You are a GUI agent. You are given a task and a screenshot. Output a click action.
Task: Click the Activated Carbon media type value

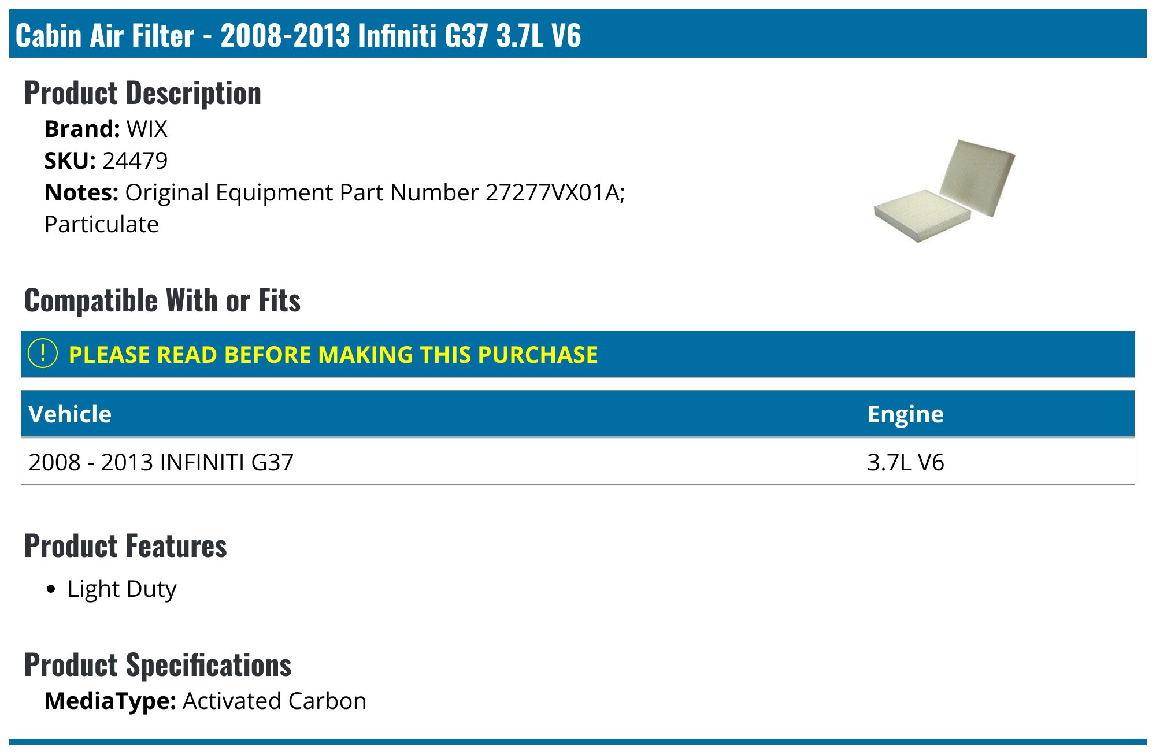coord(275,701)
